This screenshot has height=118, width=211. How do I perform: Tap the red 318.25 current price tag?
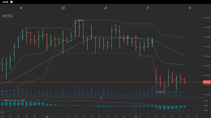tap(207, 82)
